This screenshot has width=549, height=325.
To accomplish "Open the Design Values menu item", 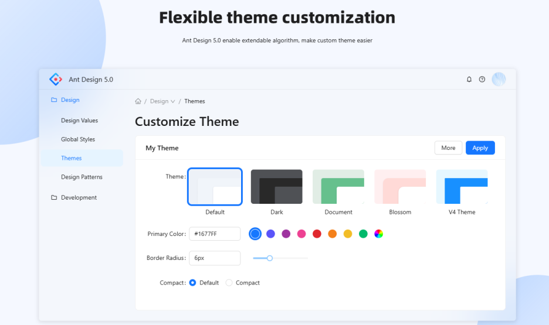I will (x=82, y=120).
